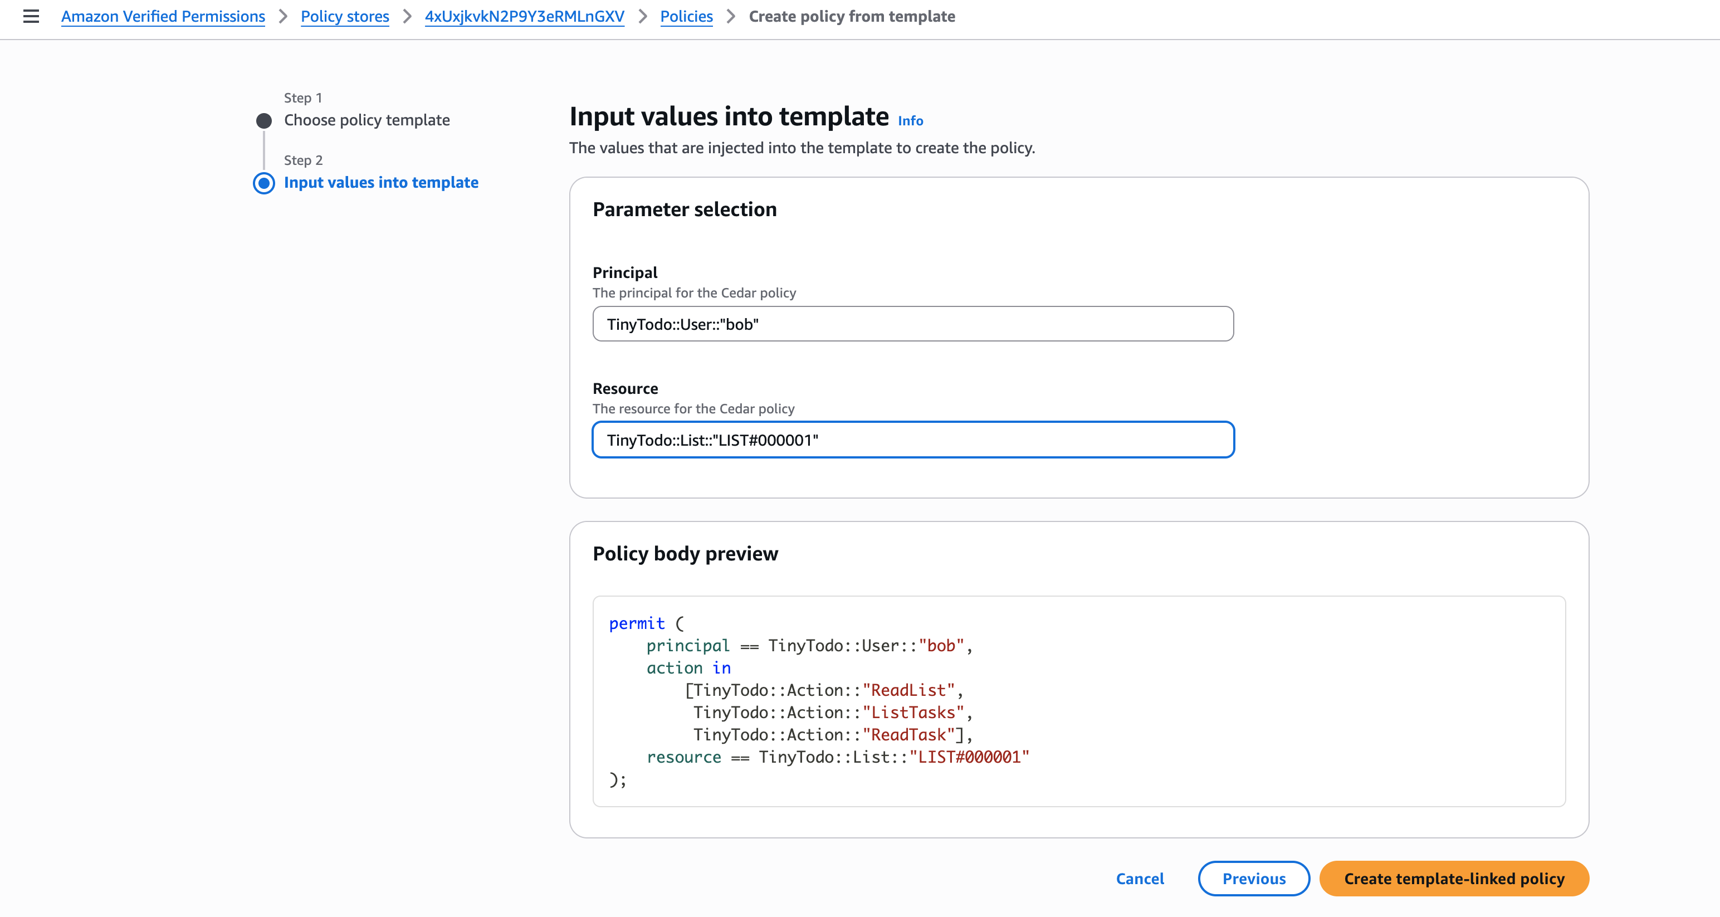Focus the Resource input field
Image resolution: width=1720 pixels, height=917 pixels.
[912, 440]
